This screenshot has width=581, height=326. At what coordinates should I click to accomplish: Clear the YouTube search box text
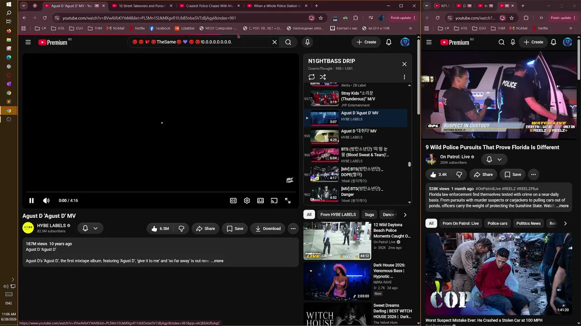point(274,42)
